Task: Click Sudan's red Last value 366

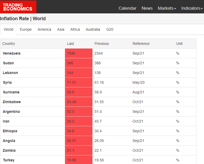Action: coord(70,63)
